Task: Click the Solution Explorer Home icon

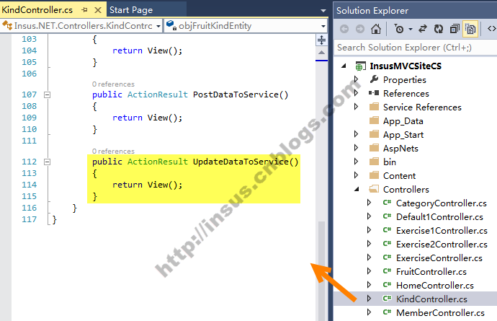Action: coord(375,29)
